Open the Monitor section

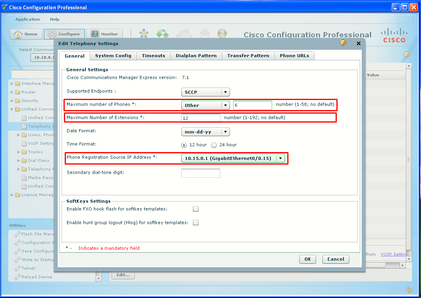pyautogui.click(x=104, y=34)
